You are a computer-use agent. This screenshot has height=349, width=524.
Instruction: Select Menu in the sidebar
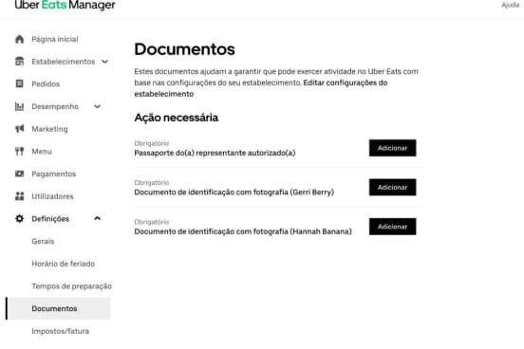[42, 152]
